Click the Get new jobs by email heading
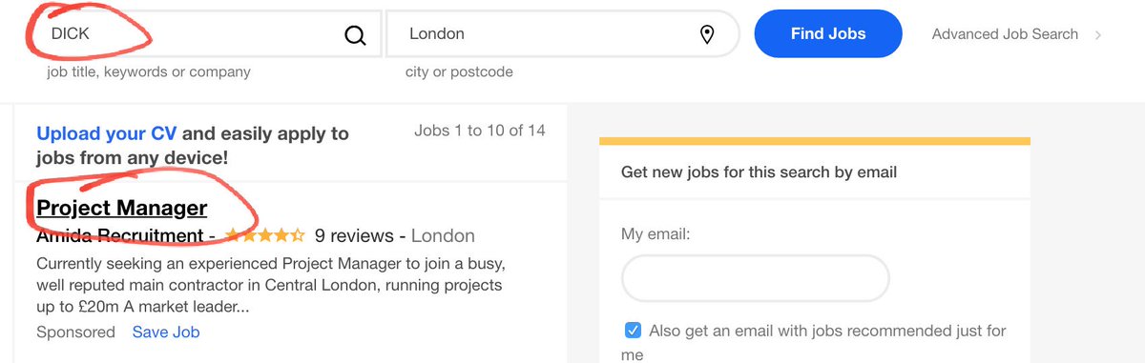Screen dimensions: 1145x363 click(x=759, y=172)
